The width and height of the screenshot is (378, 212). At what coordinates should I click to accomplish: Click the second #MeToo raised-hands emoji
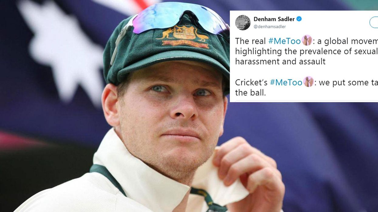[308, 82]
